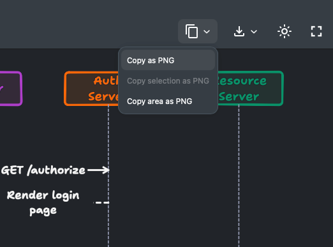Select the Resource Server participant box

(250, 89)
